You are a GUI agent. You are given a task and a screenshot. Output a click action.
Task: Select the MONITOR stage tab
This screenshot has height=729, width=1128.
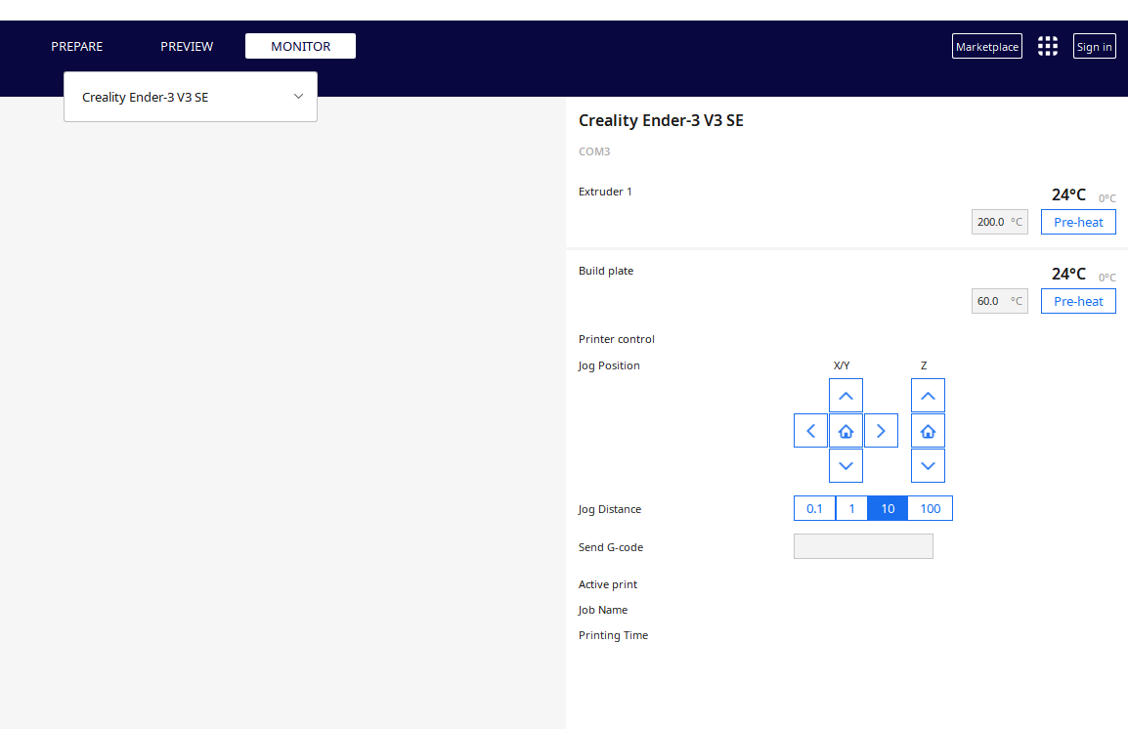pyautogui.click(x=301, y=46)
